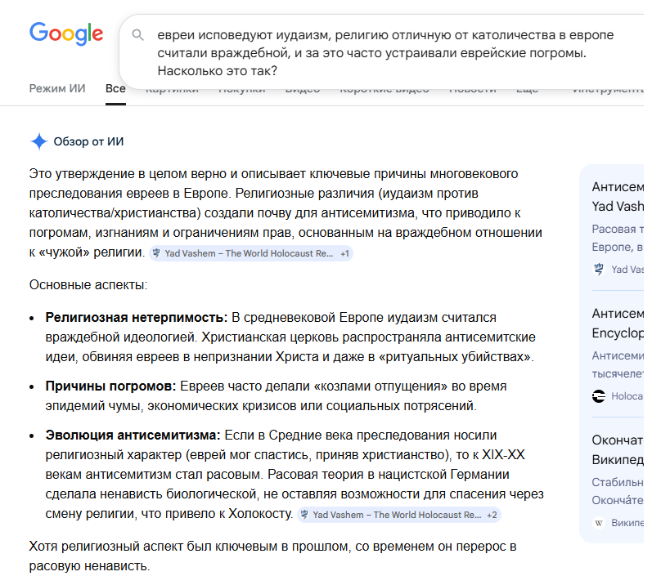Click Yad Vashem icon in the Холокосту citation chip

(304, 516)
